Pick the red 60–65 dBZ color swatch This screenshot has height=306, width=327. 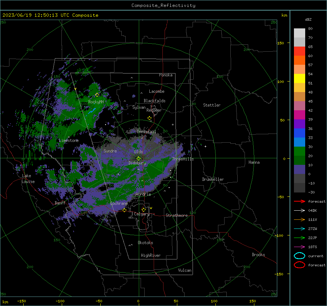299,51
